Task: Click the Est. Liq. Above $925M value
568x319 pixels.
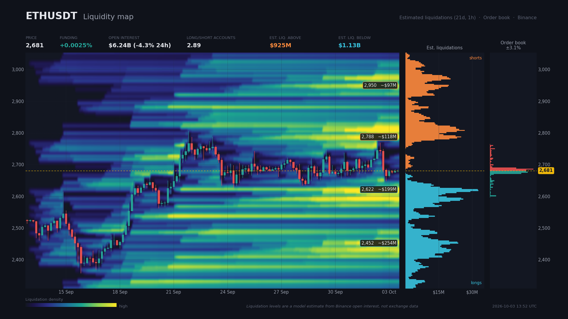Action: pyautogui.click(x=280, y=45)
